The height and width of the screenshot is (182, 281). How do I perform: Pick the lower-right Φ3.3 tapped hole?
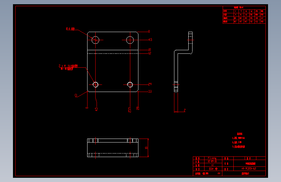pos(130,85)
